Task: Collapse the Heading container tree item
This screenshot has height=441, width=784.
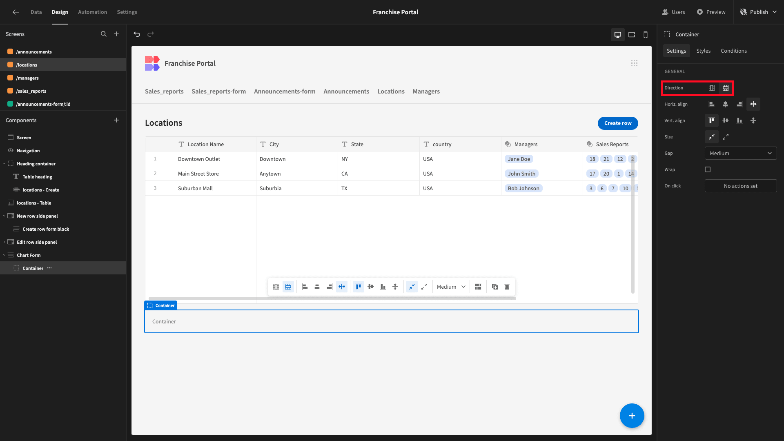Action: 4,164
